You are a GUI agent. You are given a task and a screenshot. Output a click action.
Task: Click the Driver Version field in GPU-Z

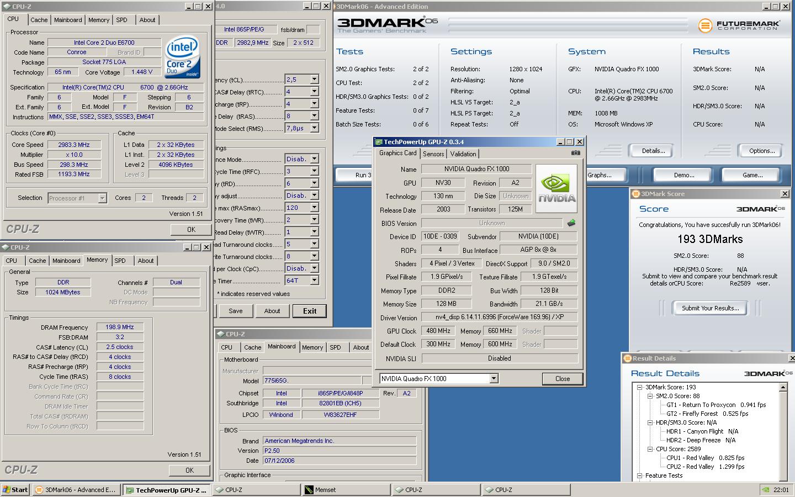[x=499, y=318]
